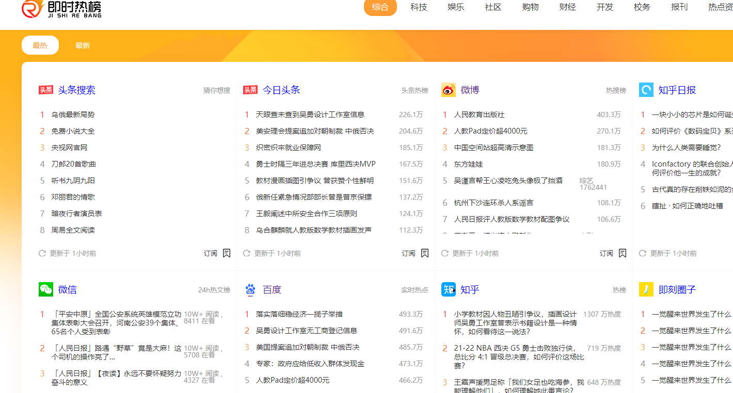Open the 头条搜索 title link
The image size is (733, 393).
pyautogui.click(x=76, y=90)
